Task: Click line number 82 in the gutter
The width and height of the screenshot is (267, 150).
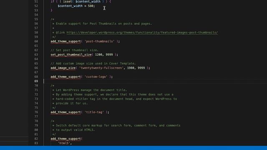Action: (x=36, y=139)
